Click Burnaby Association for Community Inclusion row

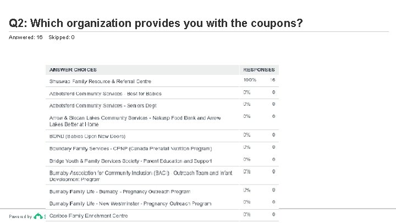point(140,176)
